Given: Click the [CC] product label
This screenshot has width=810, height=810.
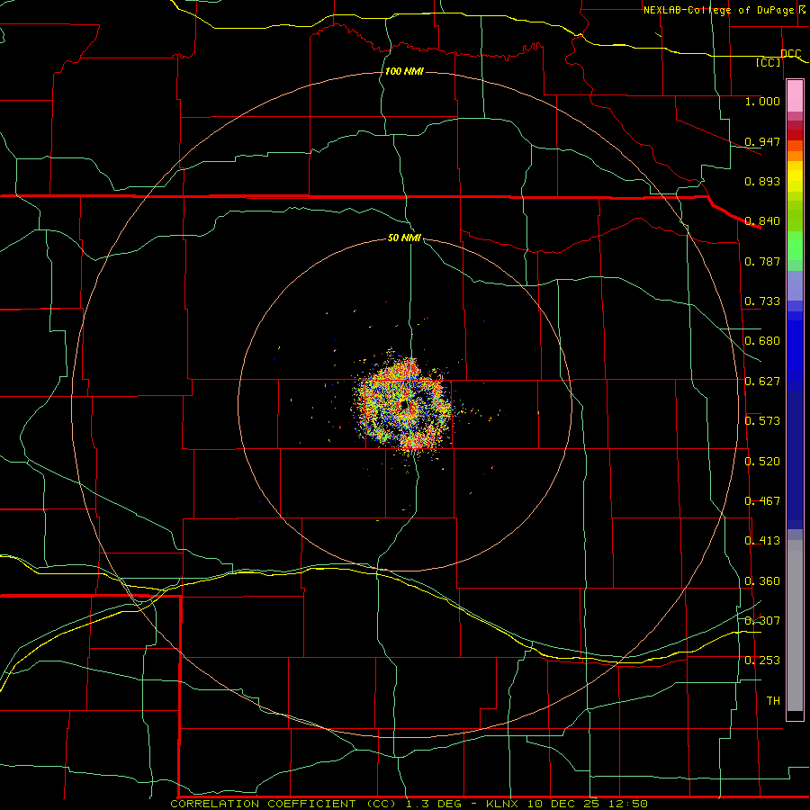Looking at the screenshot, I should click(x=769, y=63).
